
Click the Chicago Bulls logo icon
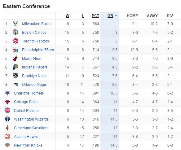coord(7,102)
